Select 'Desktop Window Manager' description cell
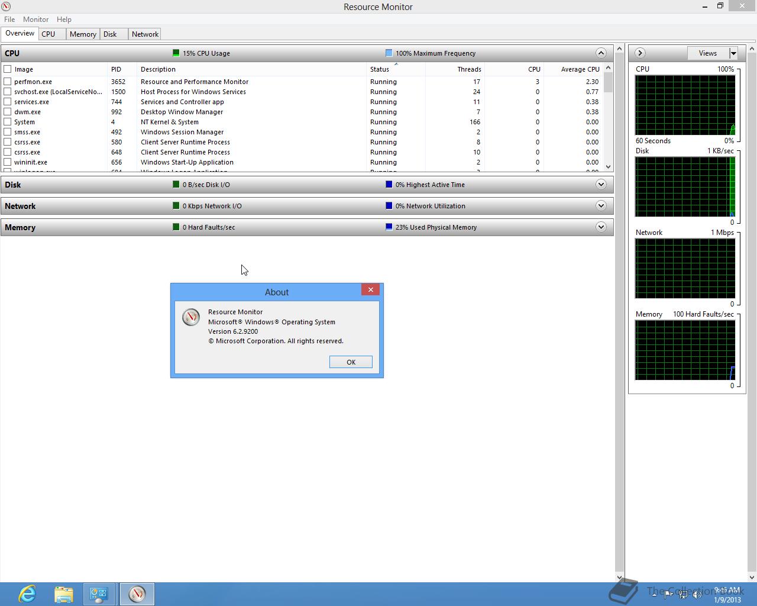The image size is (757, 606). click(182, 112)
